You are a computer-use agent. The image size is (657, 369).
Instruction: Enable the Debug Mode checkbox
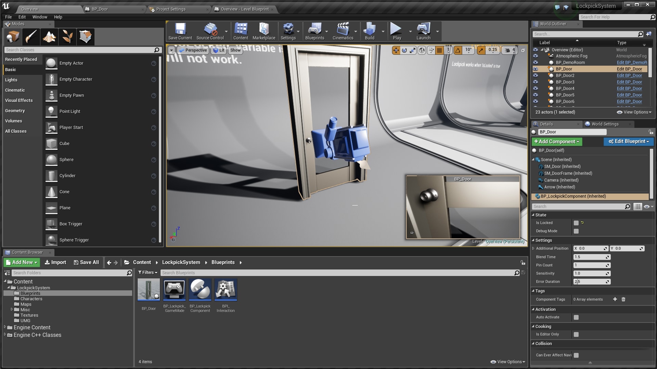point(576,231)
